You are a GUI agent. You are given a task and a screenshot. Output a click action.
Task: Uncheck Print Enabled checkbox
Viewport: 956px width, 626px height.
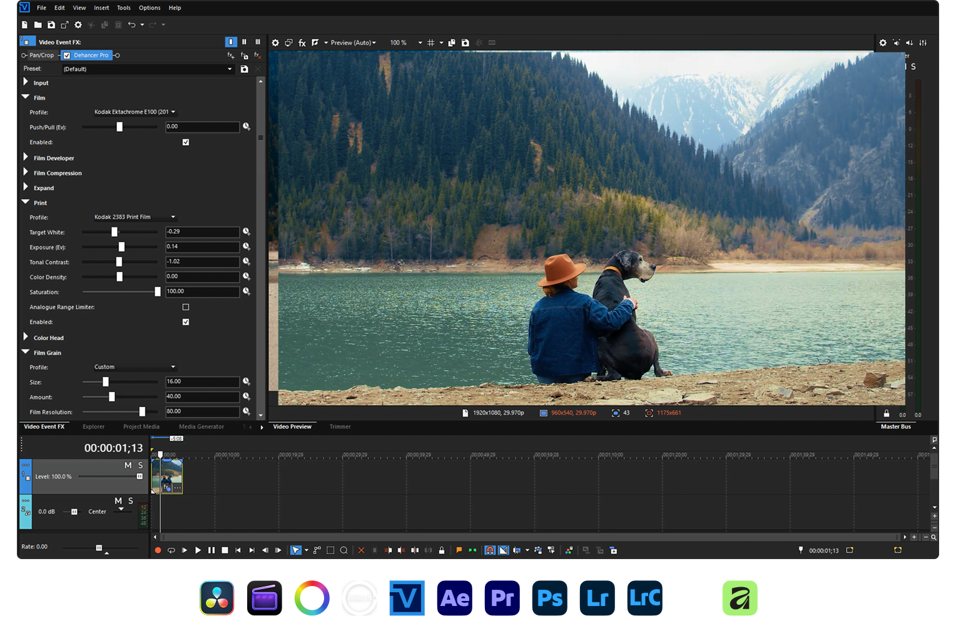pos(186,322)
